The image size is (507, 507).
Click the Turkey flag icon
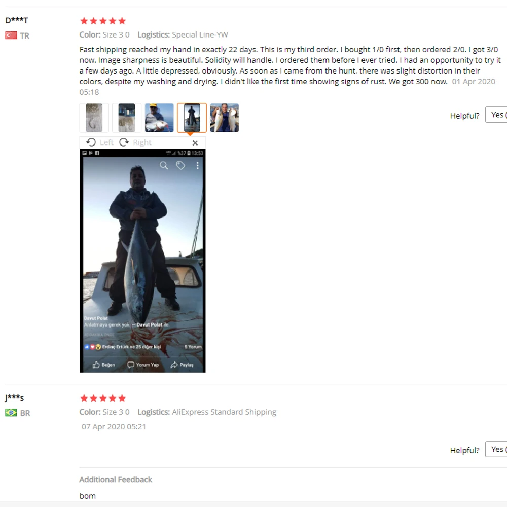11,35
